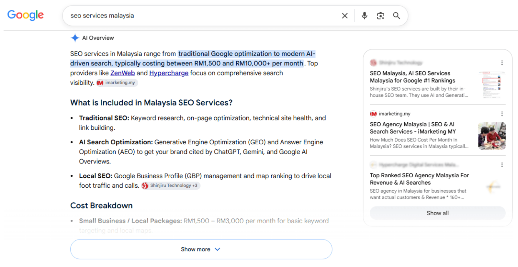This screenshot has height=267, width=518.
Task: Open options menu for Hypercharge result
Action: pos(502,165)
